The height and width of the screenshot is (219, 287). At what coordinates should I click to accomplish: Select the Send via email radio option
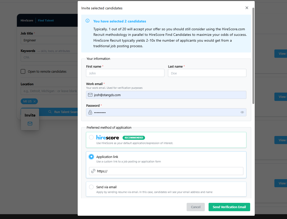(91, 187)
